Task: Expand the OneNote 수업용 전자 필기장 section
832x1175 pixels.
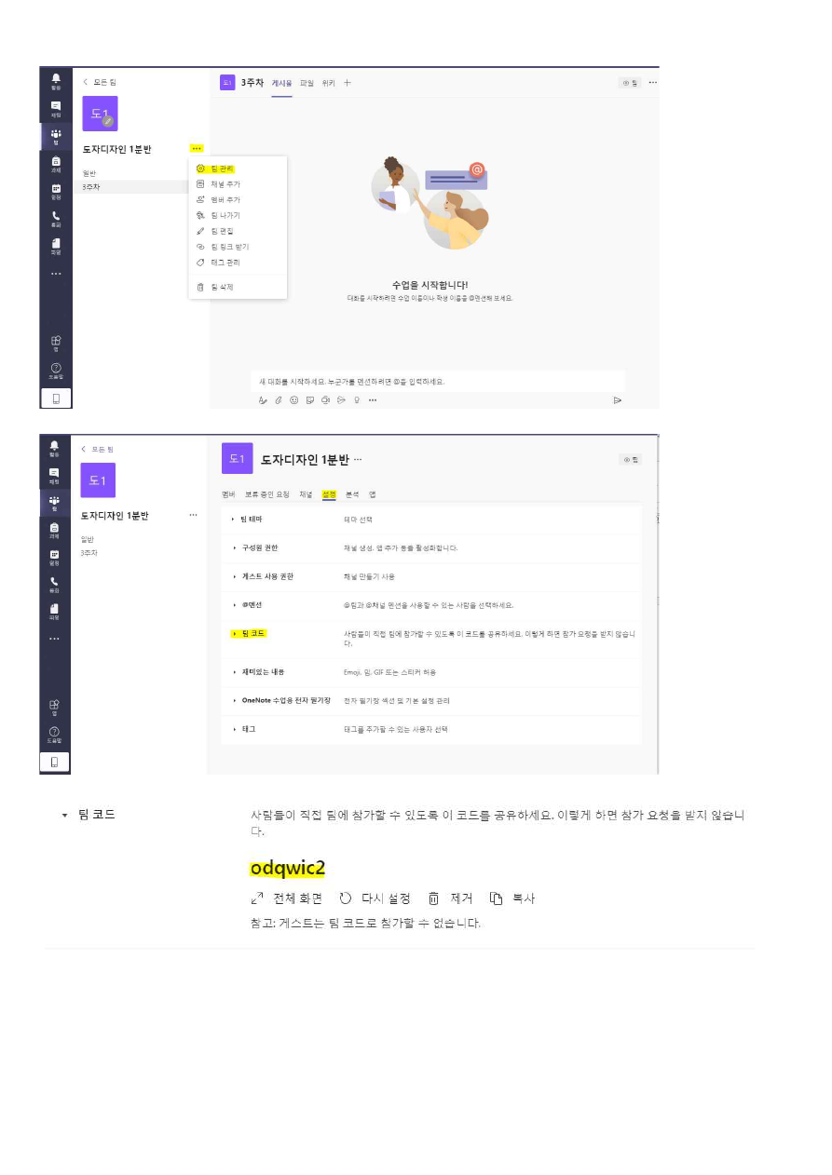Action: tap(430, 700)
